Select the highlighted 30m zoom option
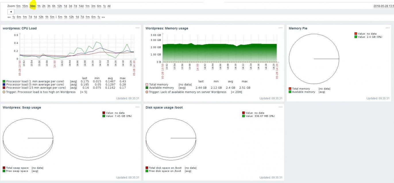394x183 pixels. 32,6
